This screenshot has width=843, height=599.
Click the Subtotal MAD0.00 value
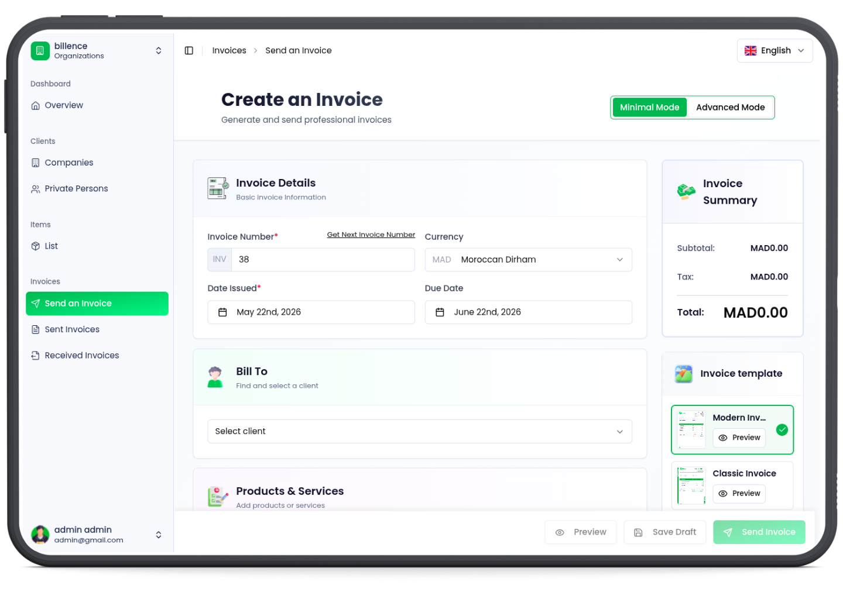[769, 249]
